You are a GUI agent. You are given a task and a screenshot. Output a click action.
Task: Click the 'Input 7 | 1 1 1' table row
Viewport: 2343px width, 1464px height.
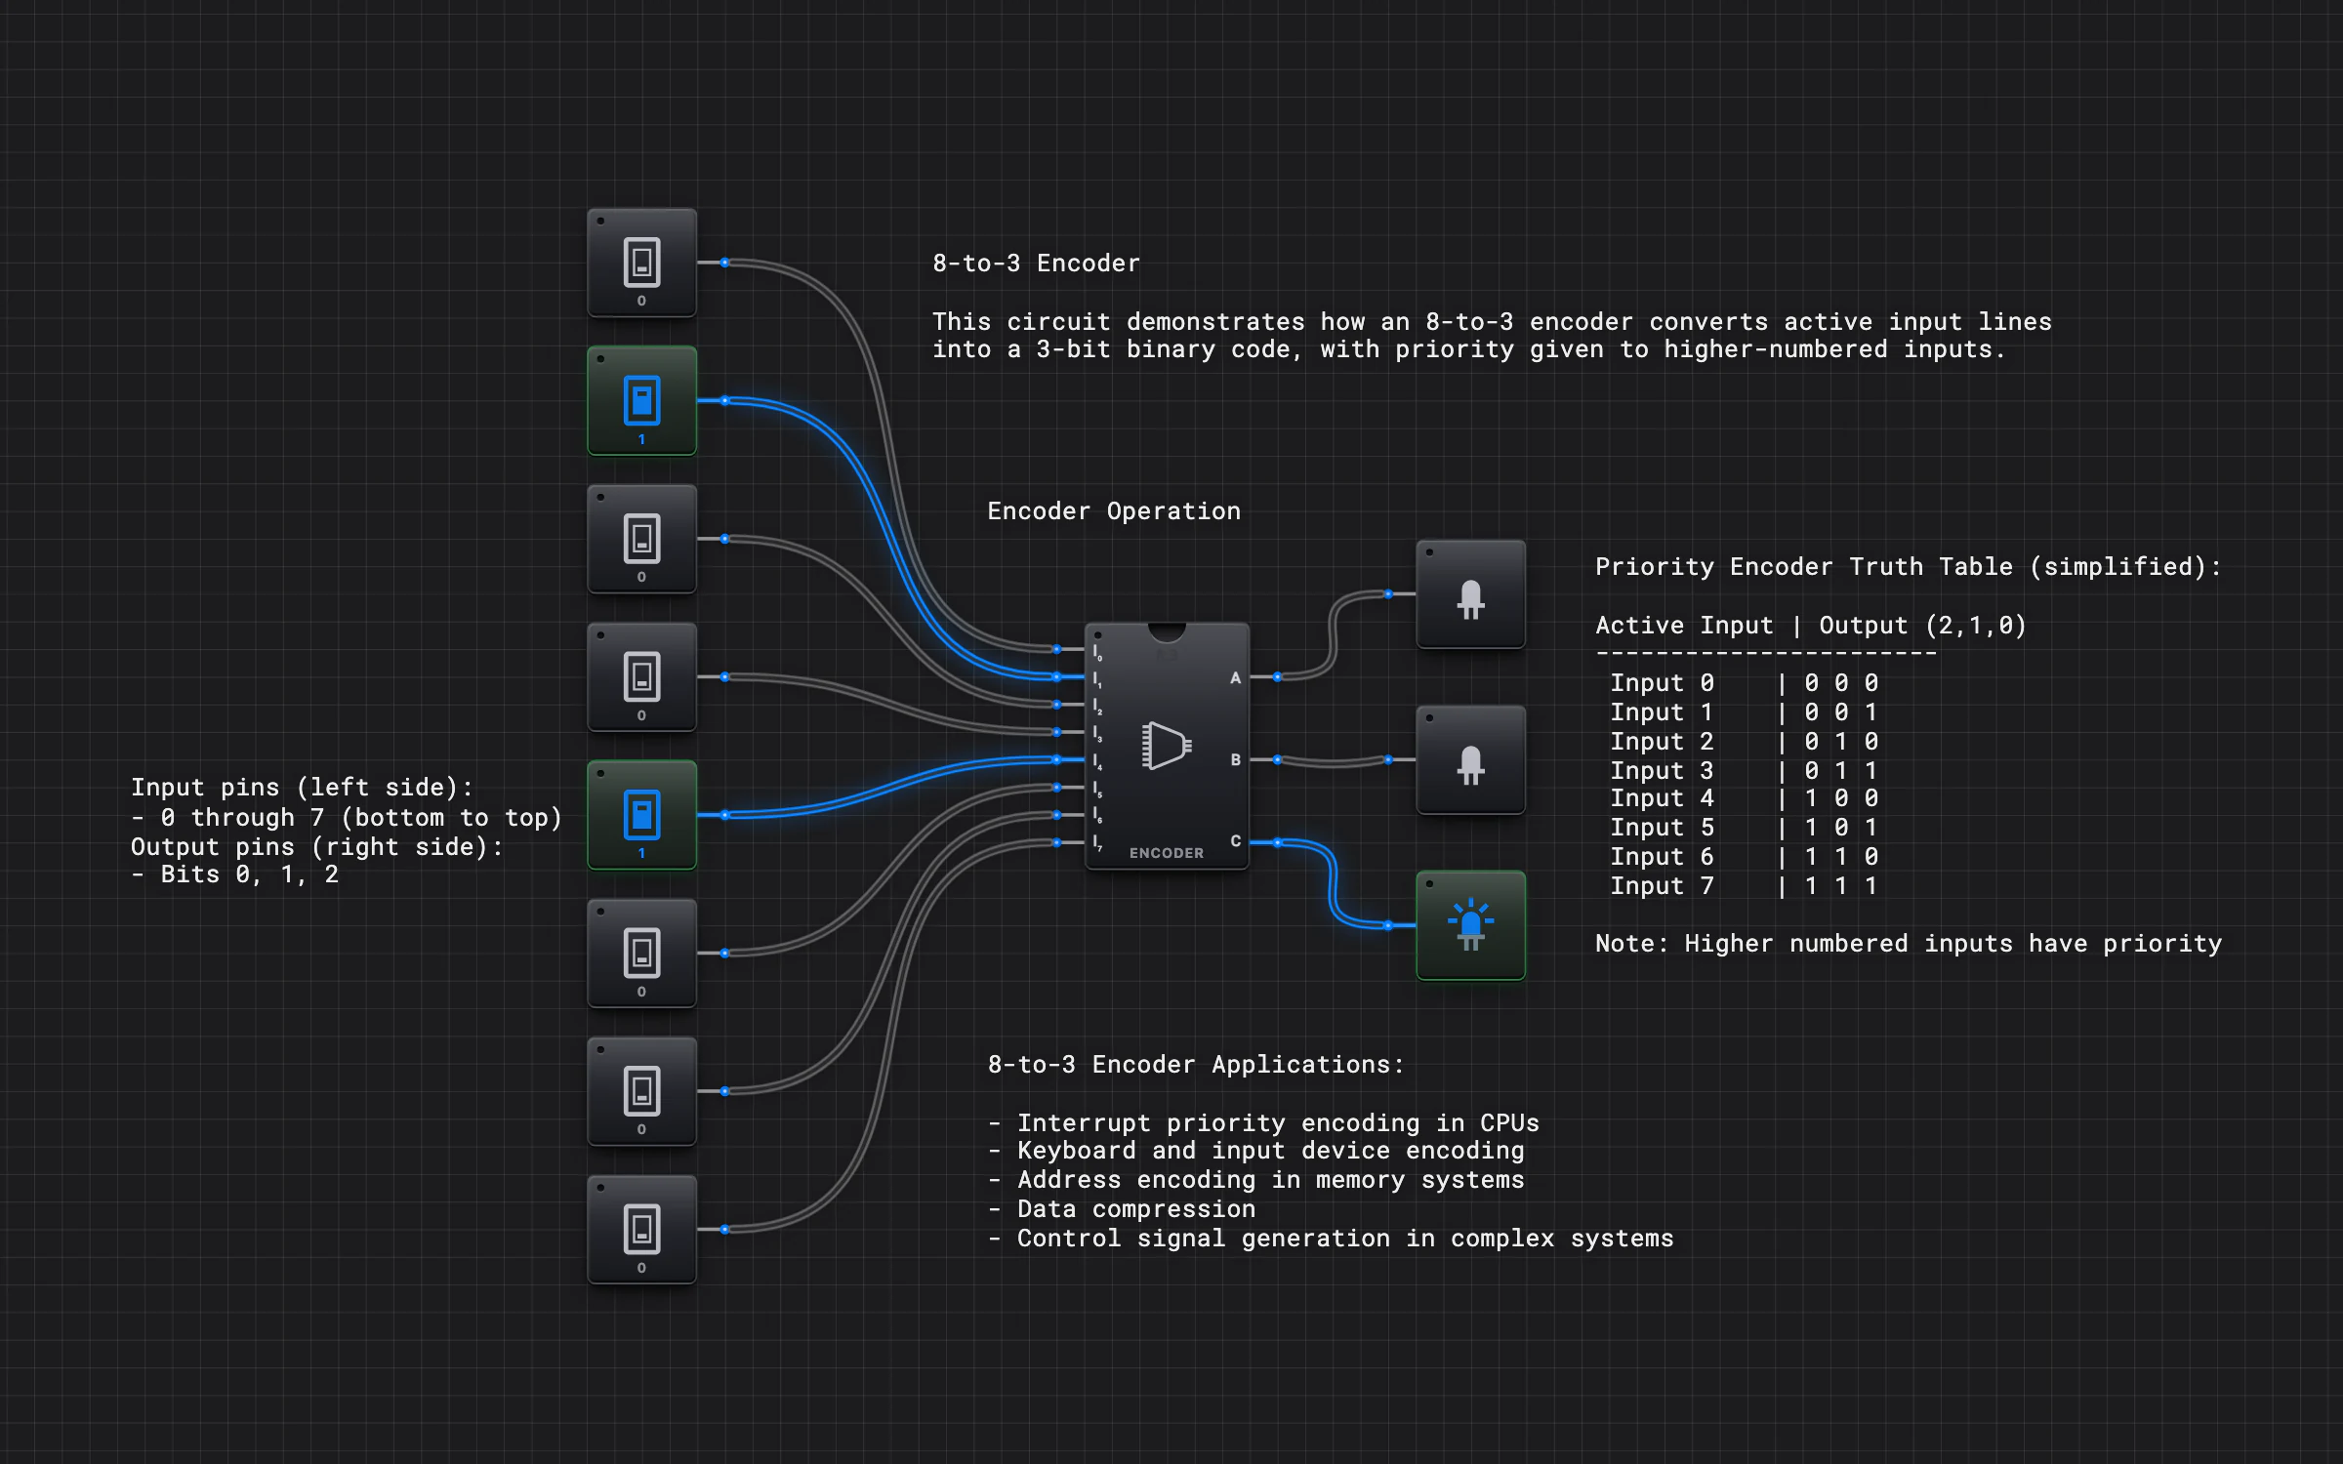pyautogui.click(x=1744, y=886)
